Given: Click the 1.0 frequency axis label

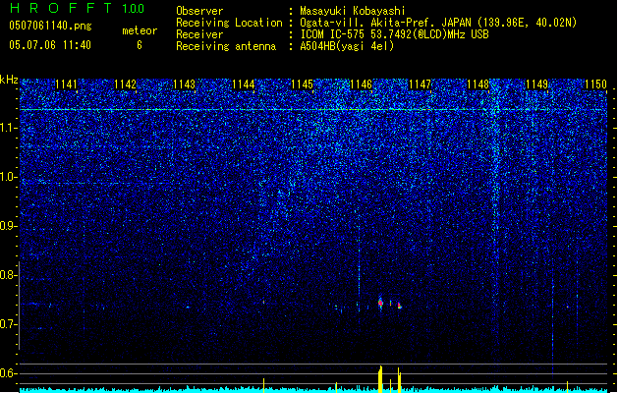Looking at the screenshot, I should [8, 177].
